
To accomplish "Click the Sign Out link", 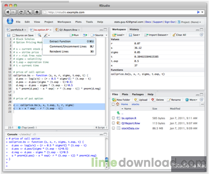I will click(170, 22).
